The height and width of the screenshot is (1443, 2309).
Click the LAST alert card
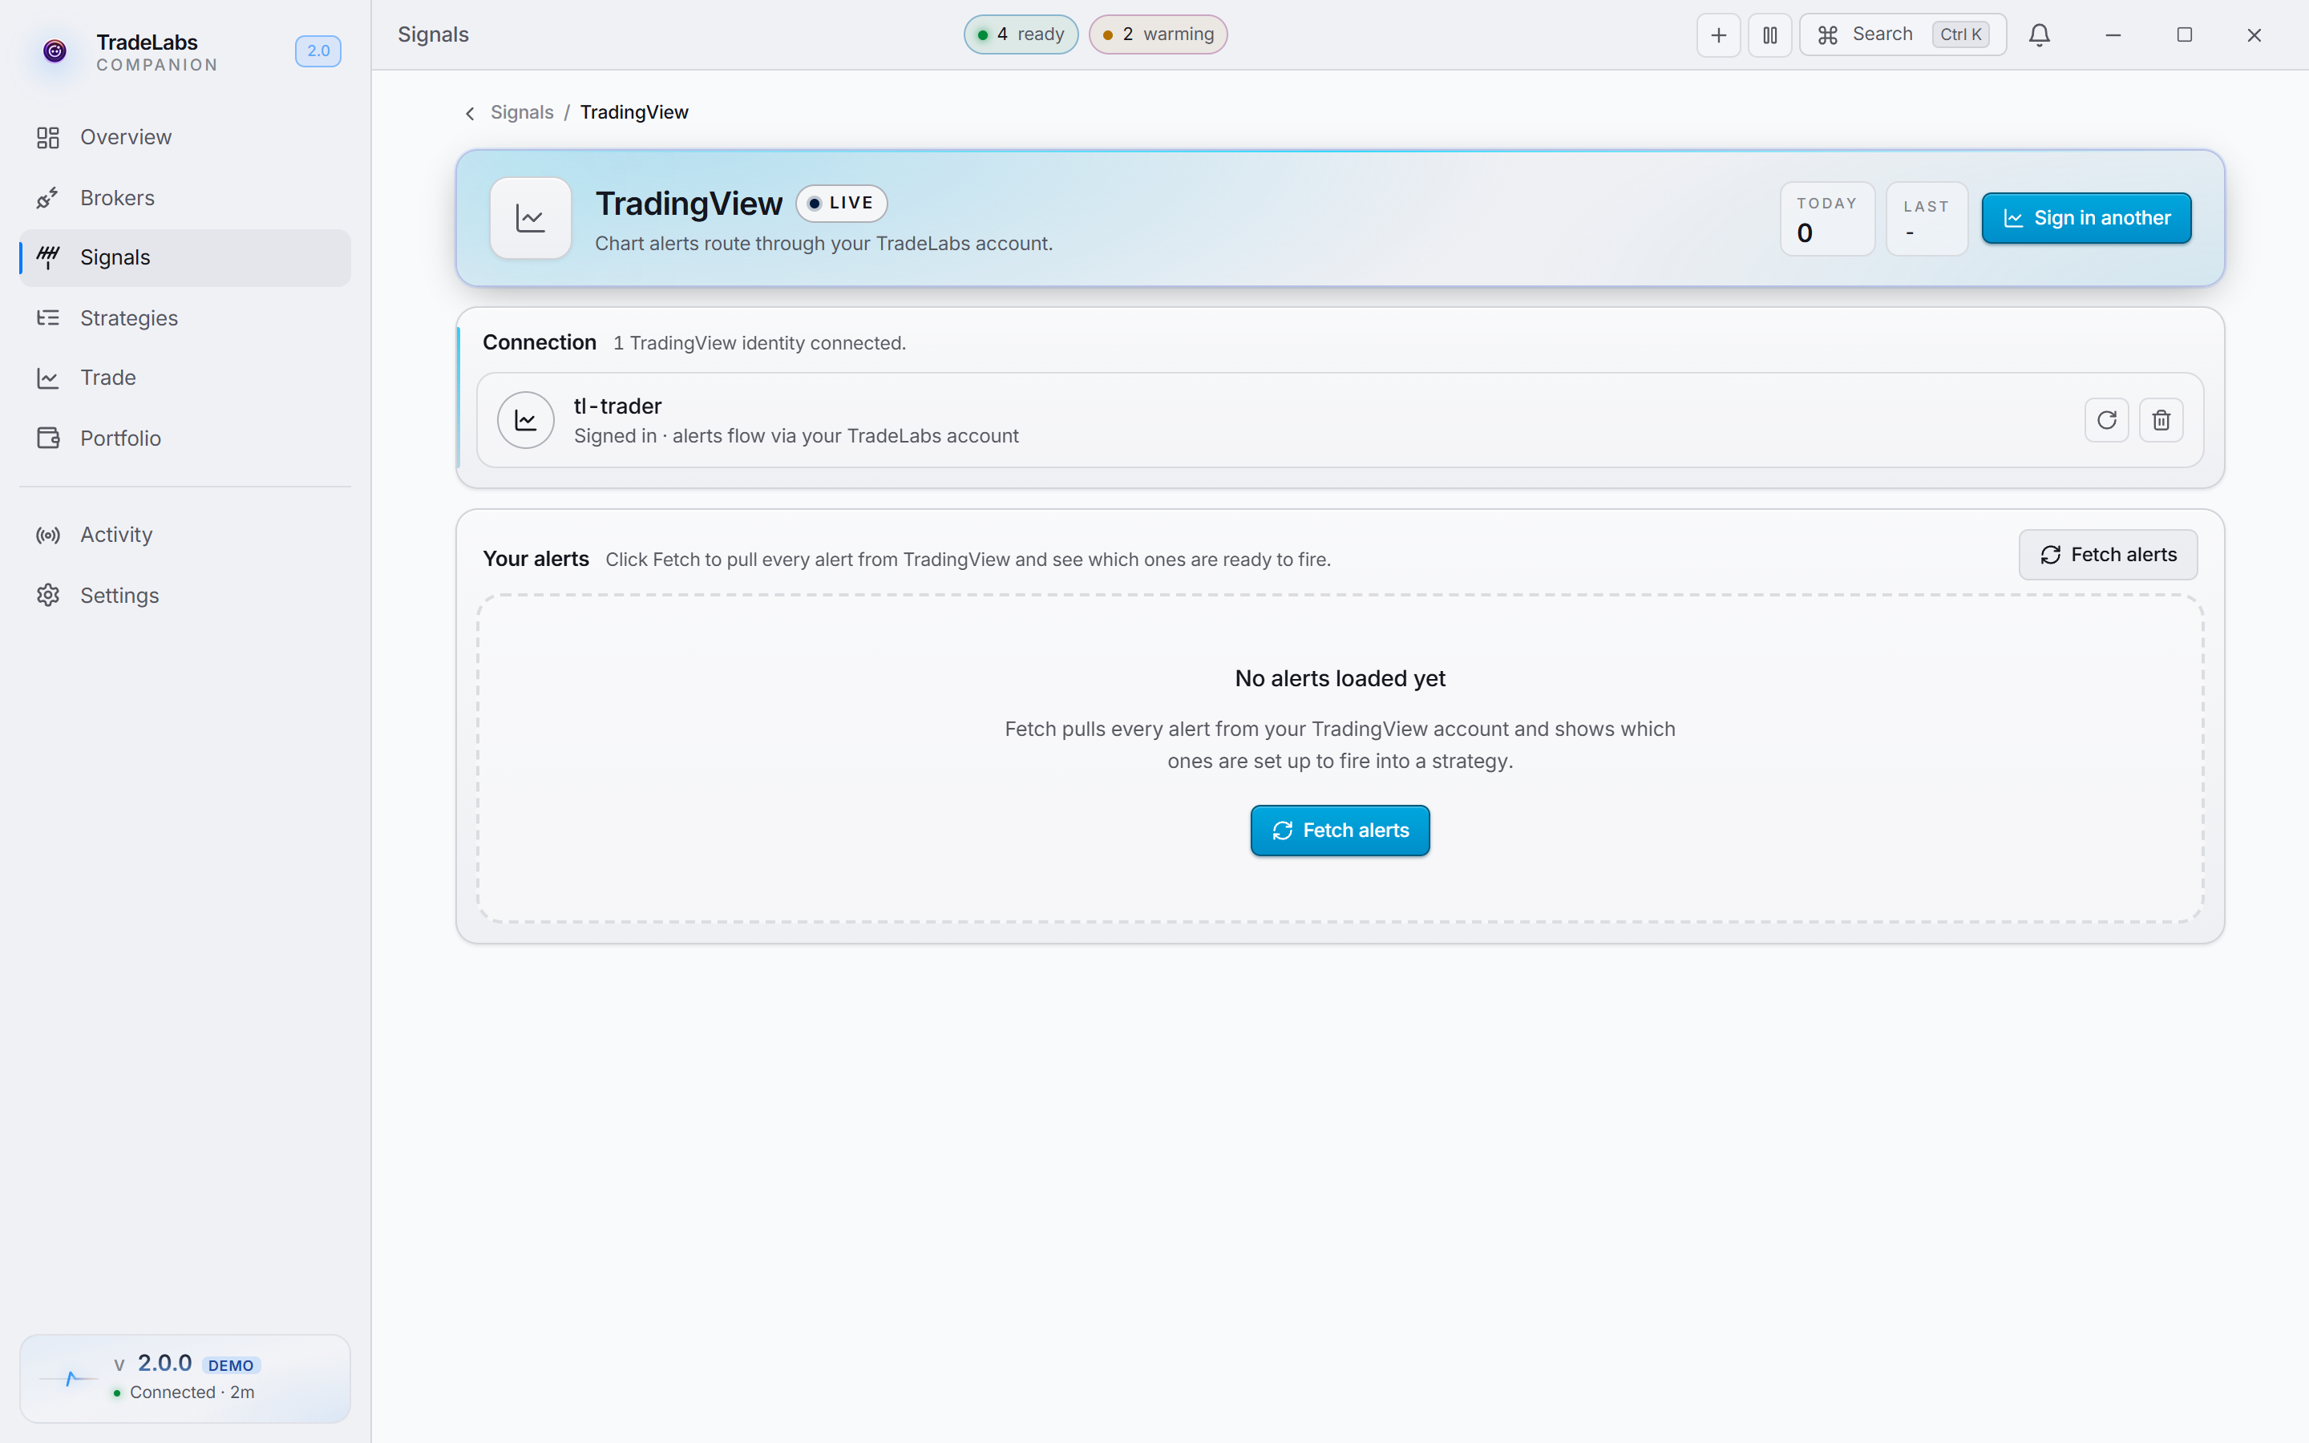[1927, 219]
